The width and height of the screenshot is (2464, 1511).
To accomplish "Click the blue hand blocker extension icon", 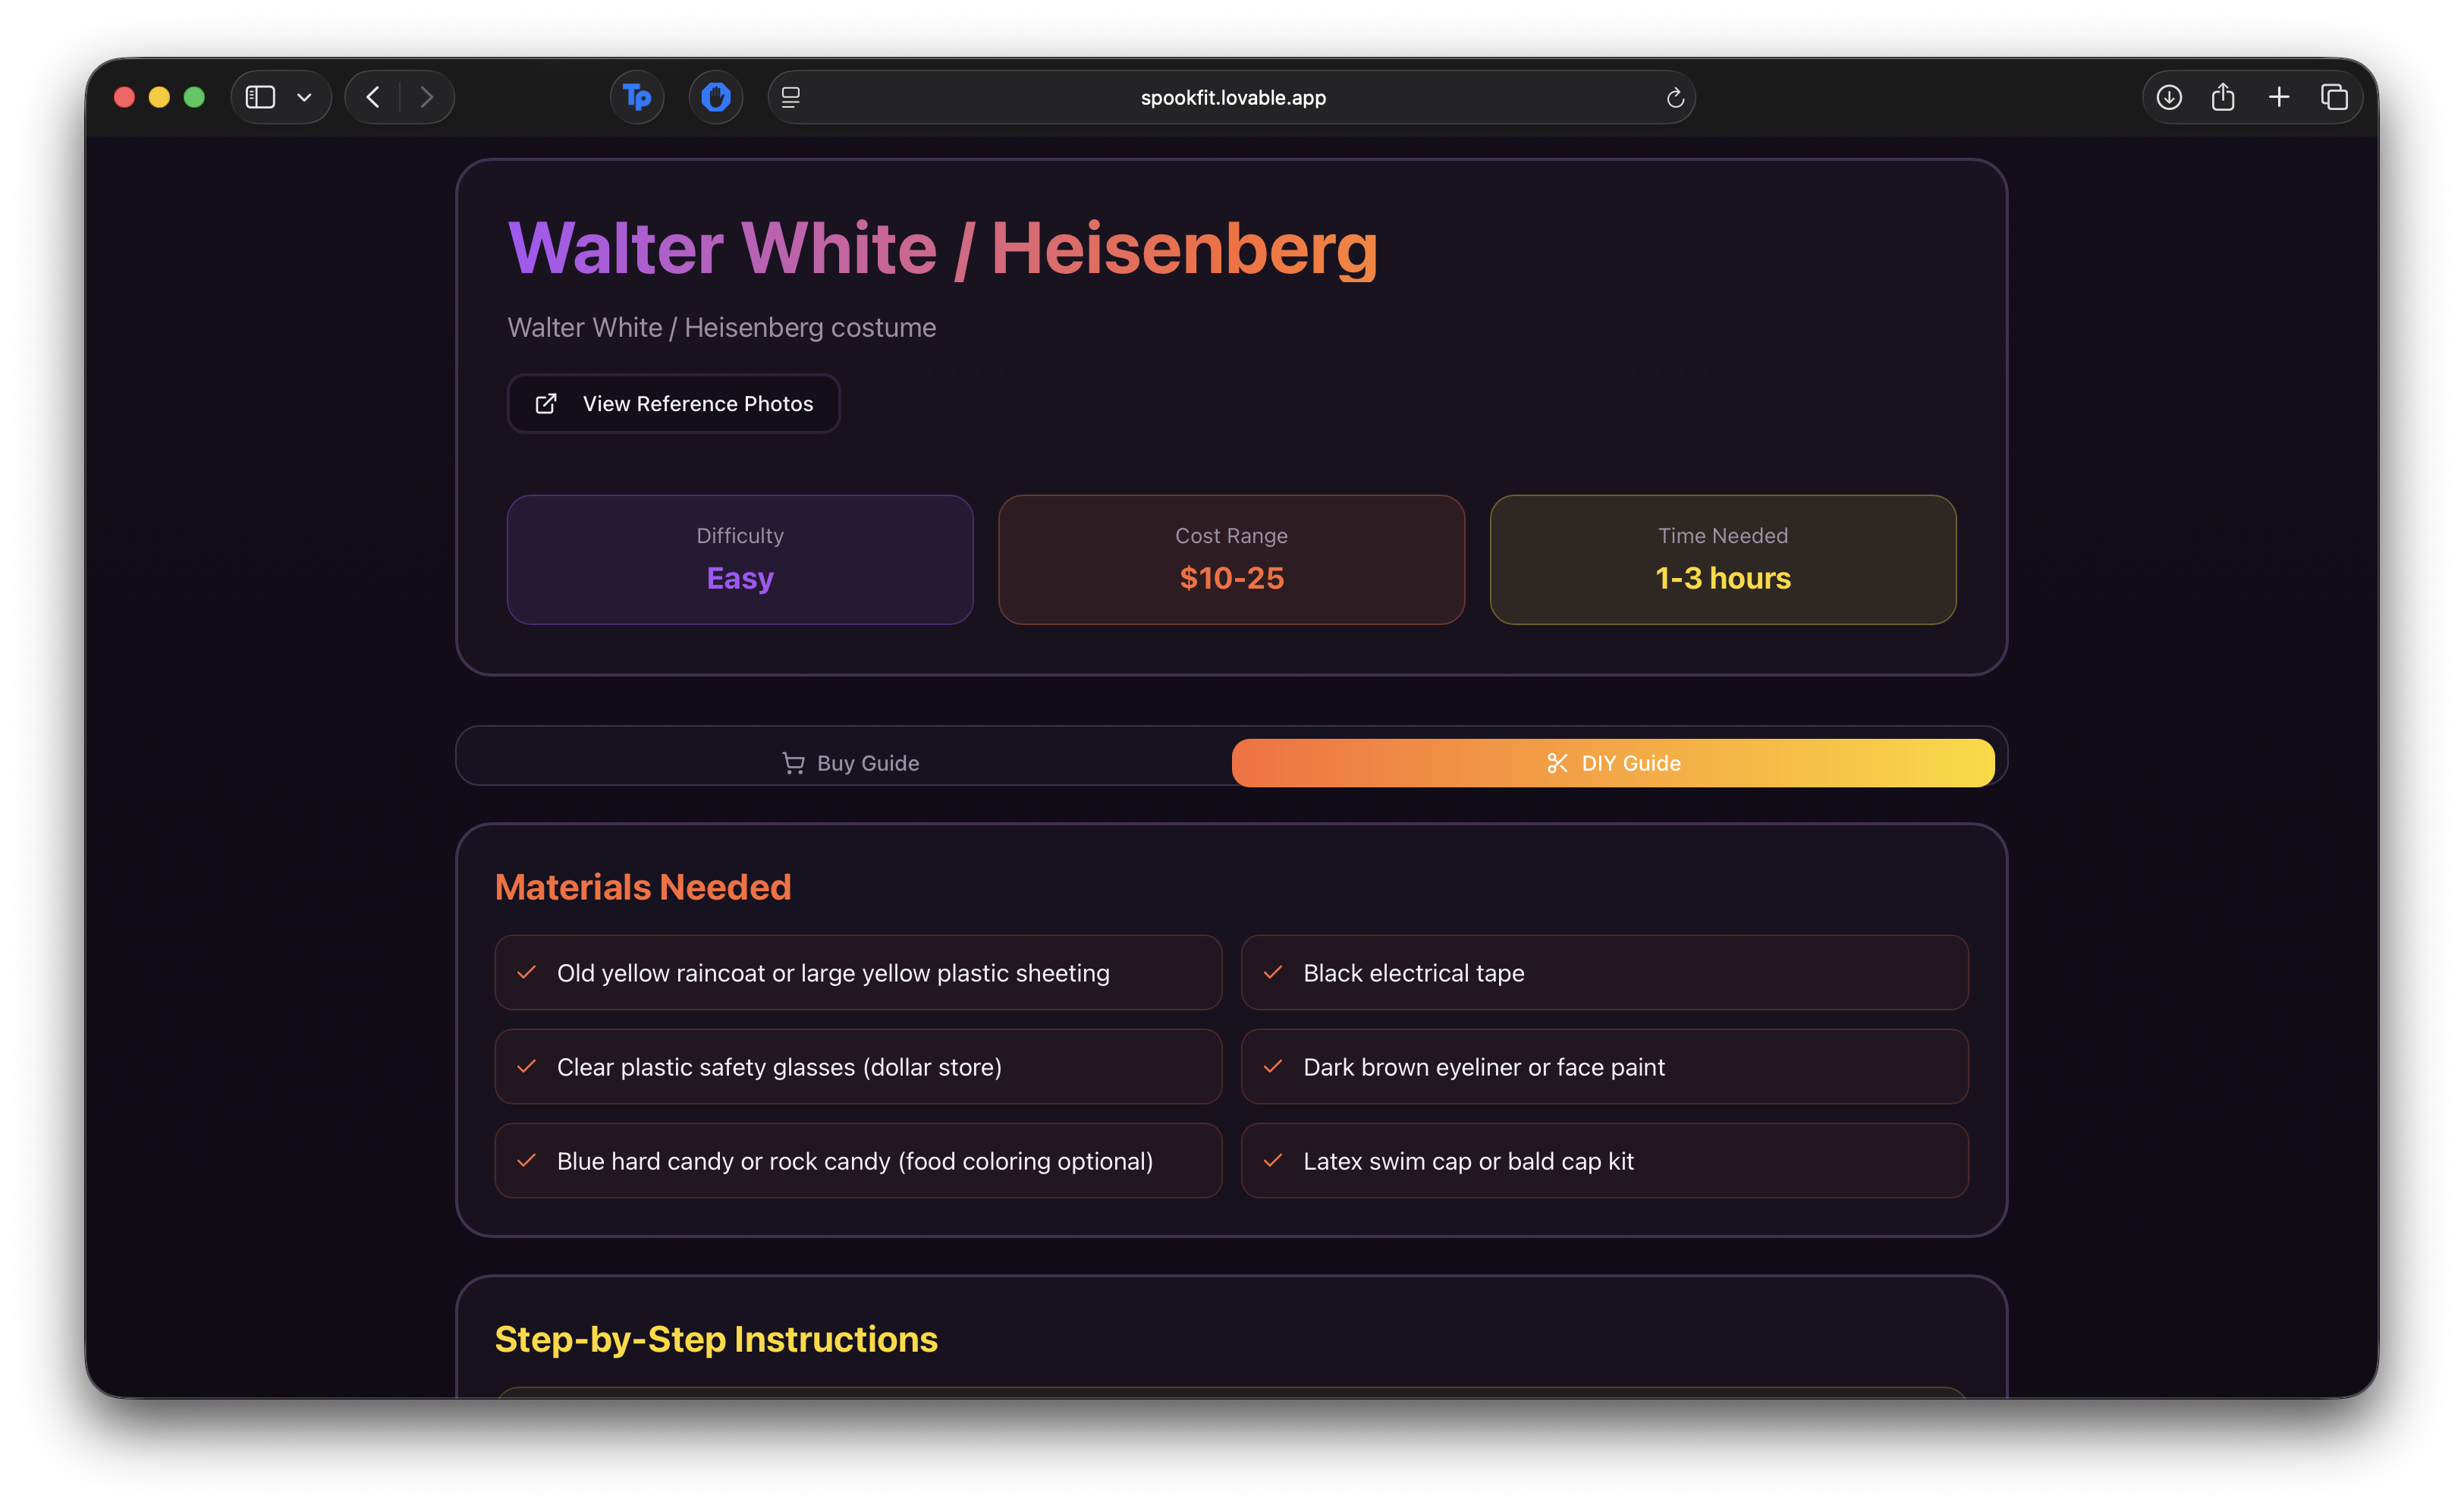I will coord(715,97).
